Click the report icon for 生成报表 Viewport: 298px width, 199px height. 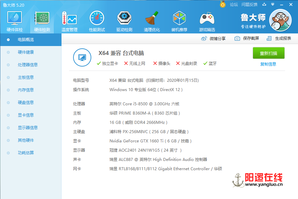pyautogui.click(x=269, y=38)
